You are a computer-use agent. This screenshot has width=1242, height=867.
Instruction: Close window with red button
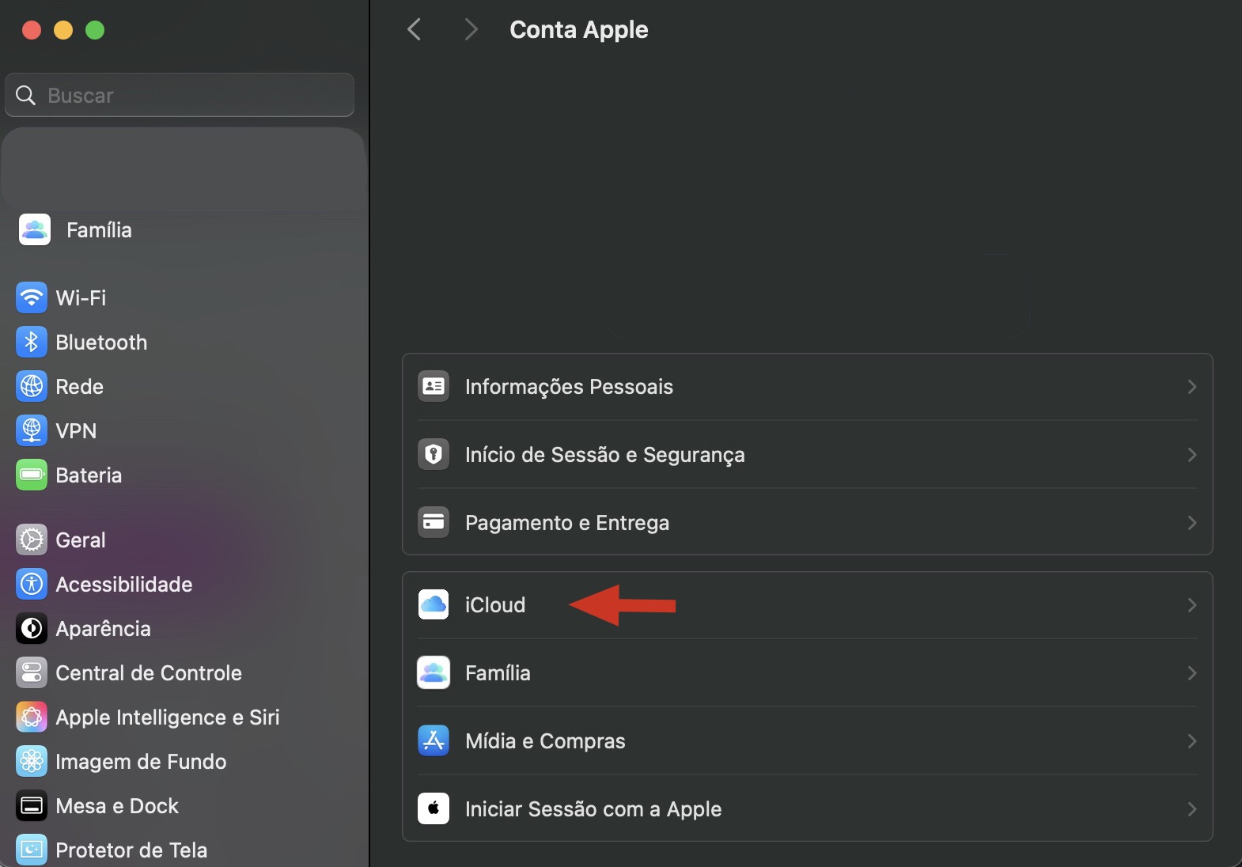[x=32, y=30]
